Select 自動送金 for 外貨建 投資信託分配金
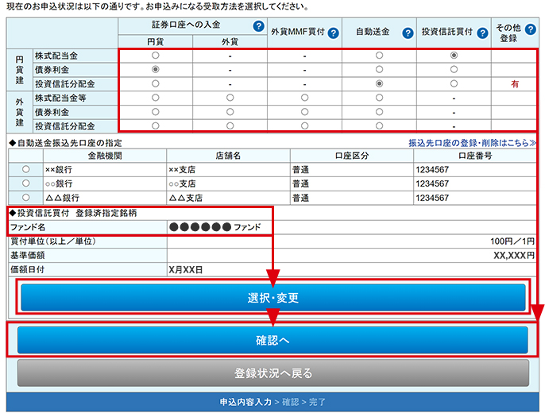This screenshot has width=545, height=413. [x=379, y=125]
